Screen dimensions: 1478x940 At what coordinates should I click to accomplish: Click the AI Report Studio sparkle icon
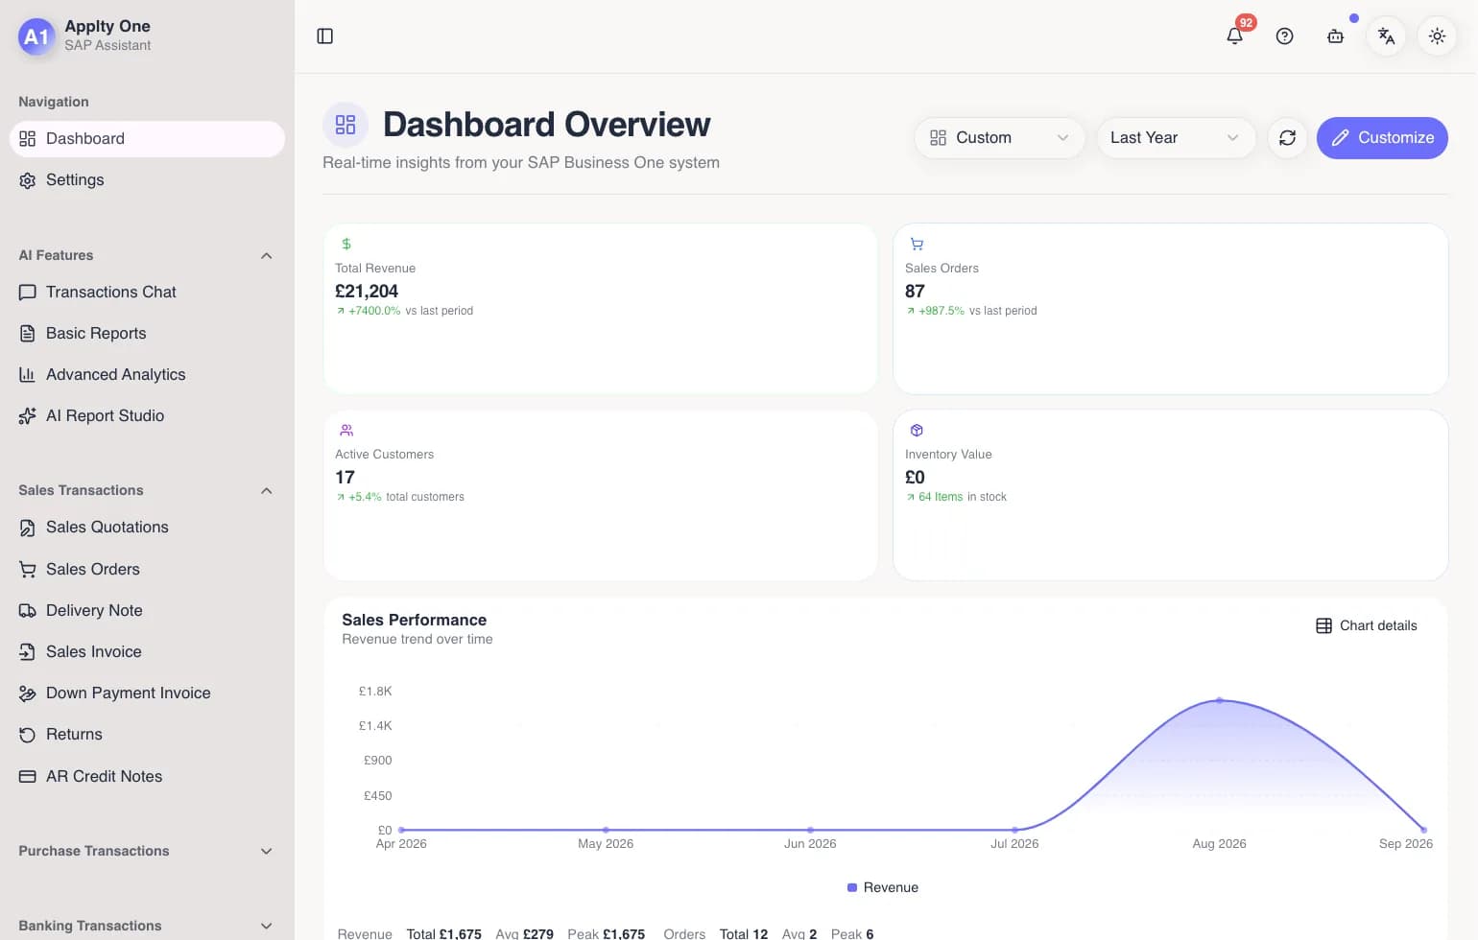point(28,416)
